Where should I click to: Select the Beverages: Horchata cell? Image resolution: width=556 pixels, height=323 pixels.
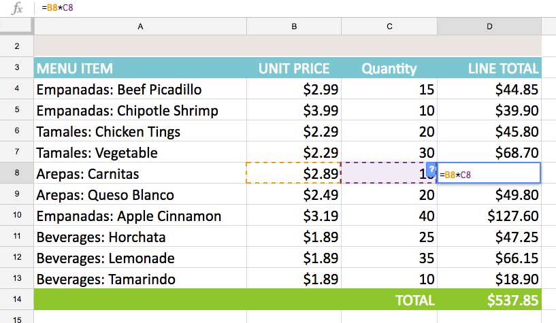(140, 237)
